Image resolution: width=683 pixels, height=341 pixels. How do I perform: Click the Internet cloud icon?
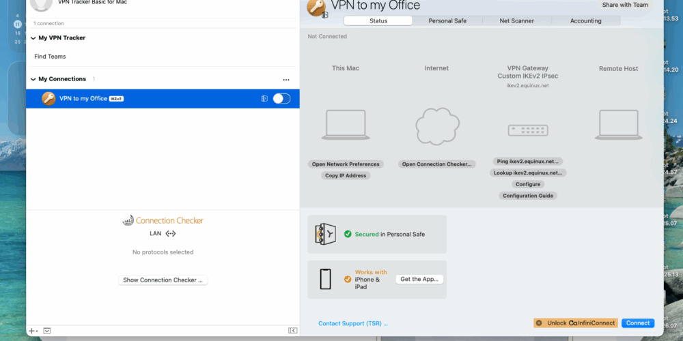[436, 126]
